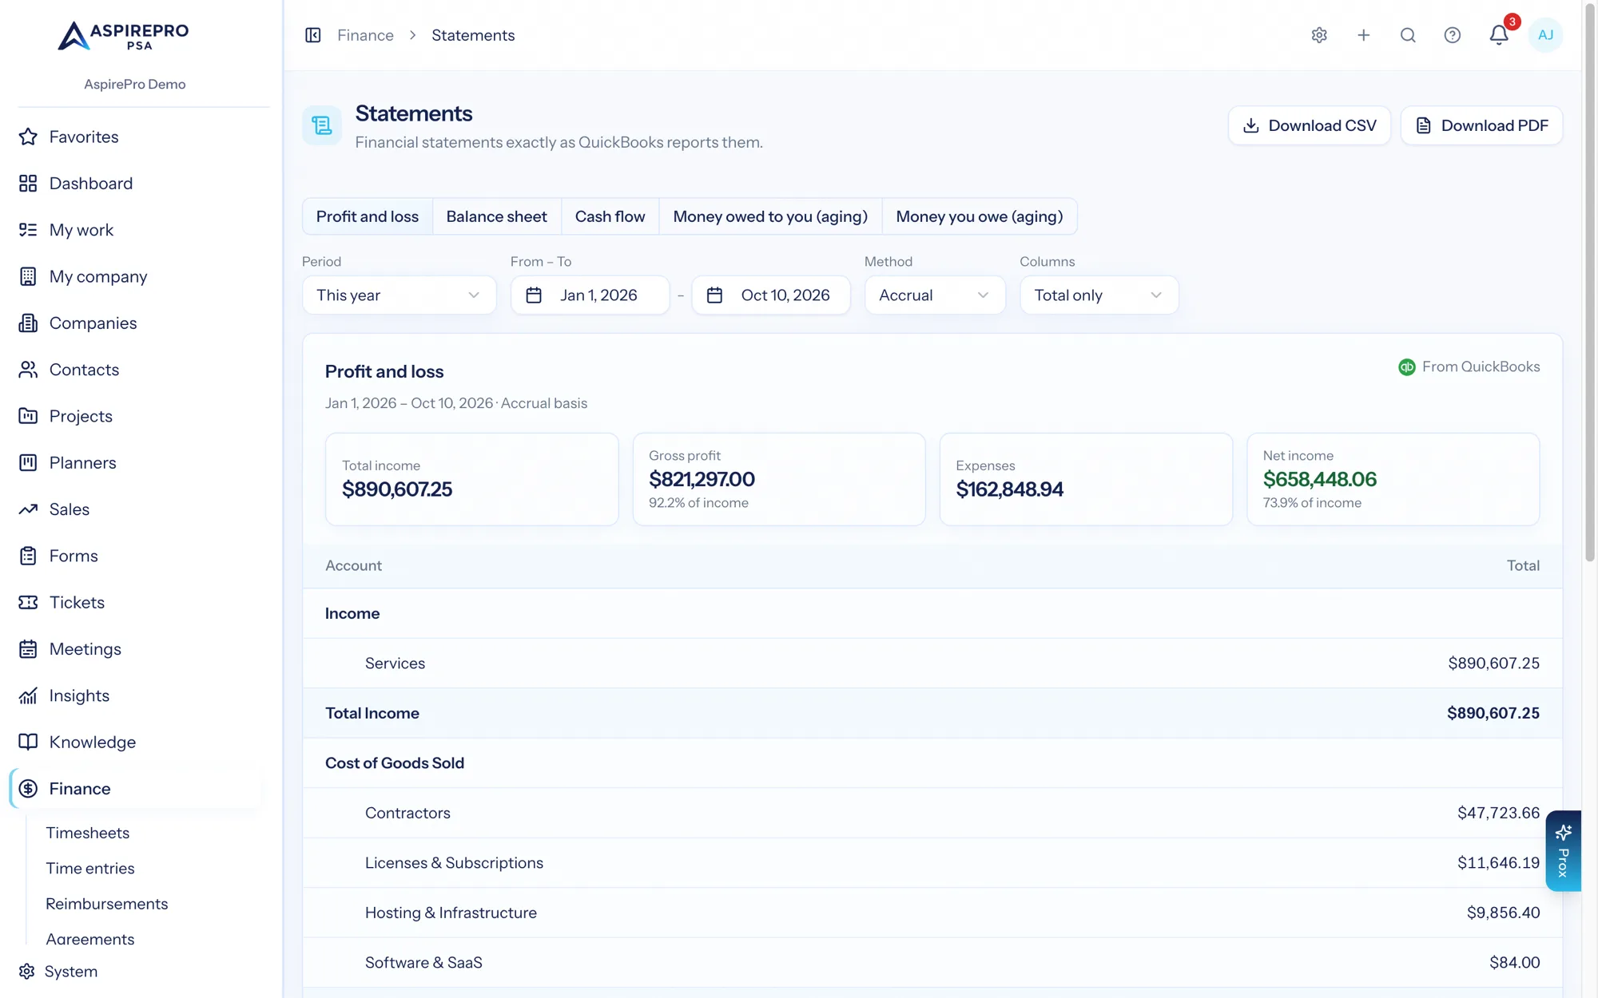This screenshot has height=998, width=1598.
Task: Click the plus quick-add icon
Action: 1364,35
